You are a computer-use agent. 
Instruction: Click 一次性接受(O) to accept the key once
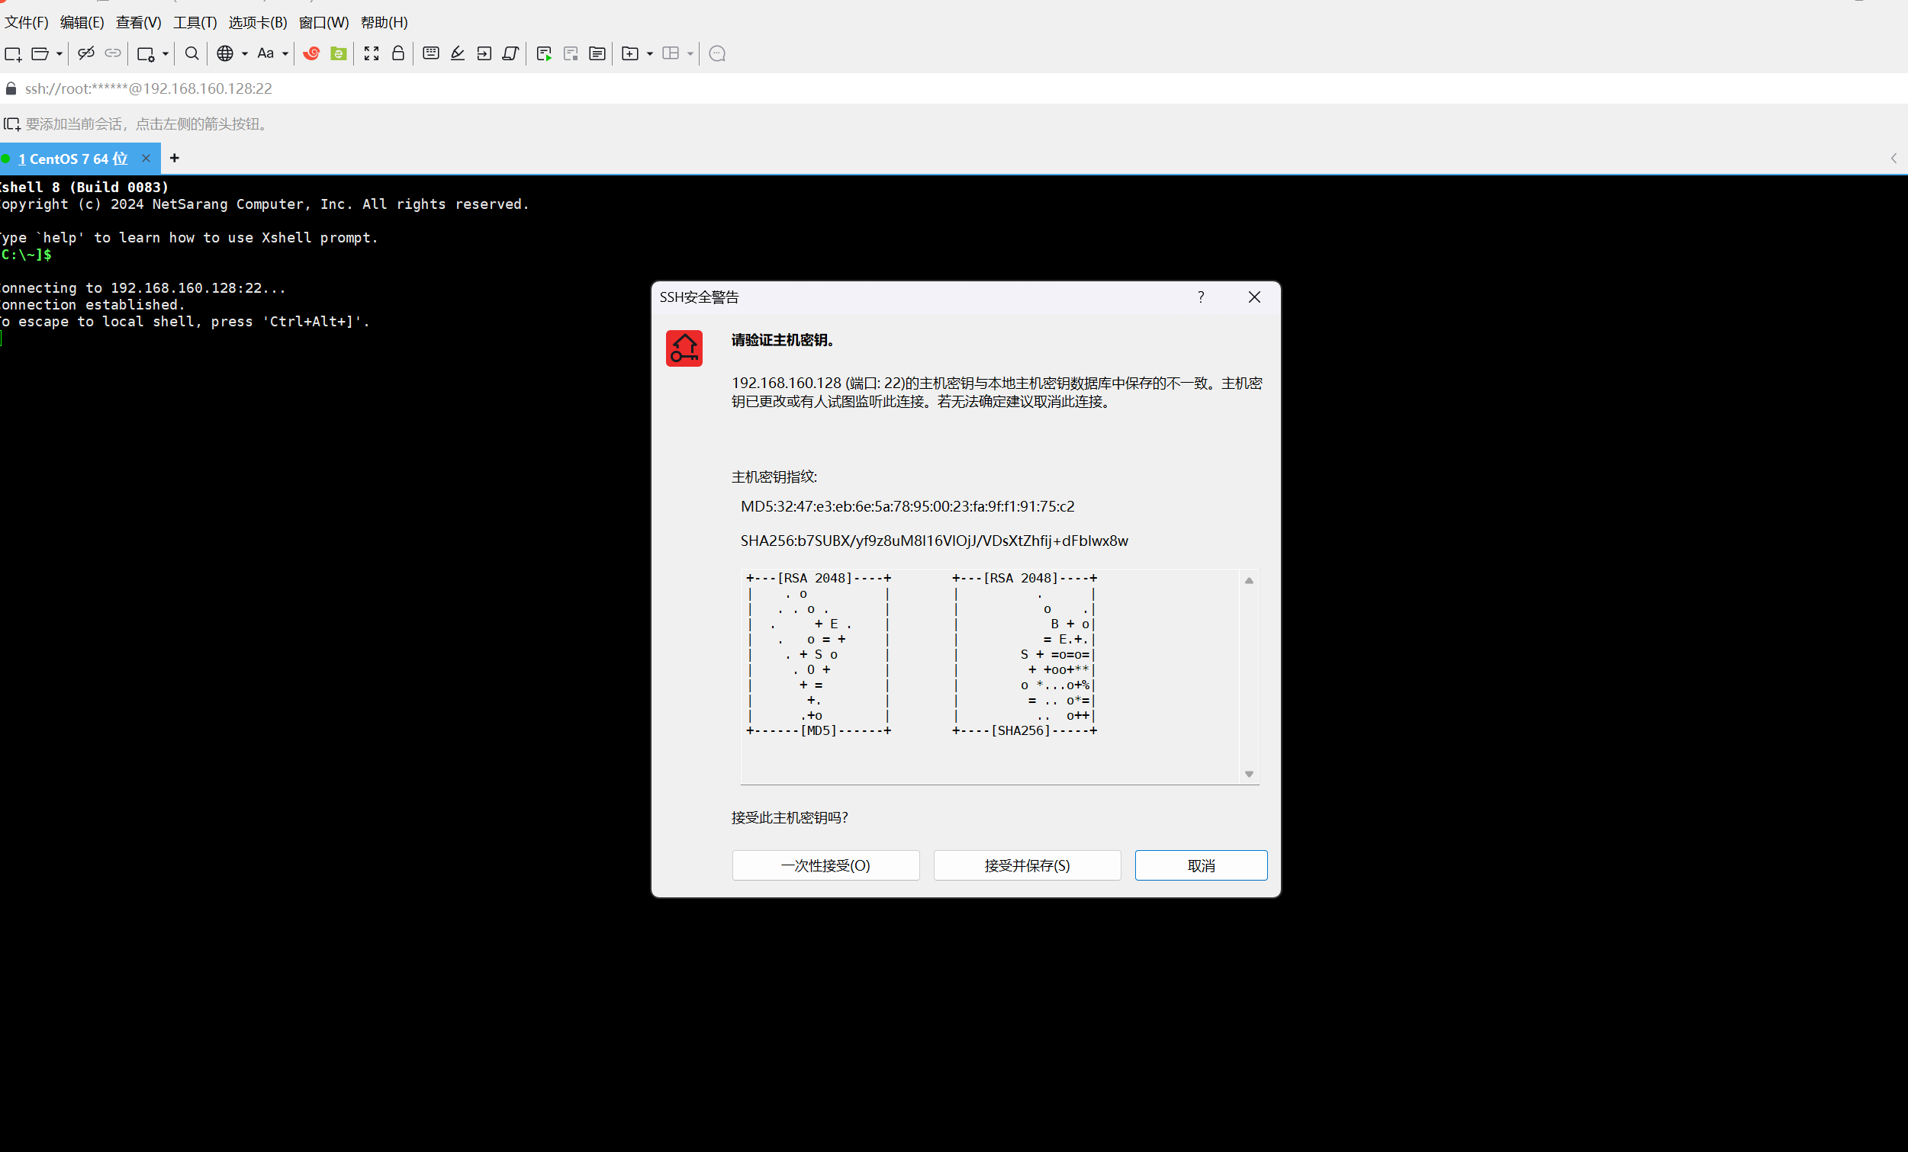coord(825,865)
